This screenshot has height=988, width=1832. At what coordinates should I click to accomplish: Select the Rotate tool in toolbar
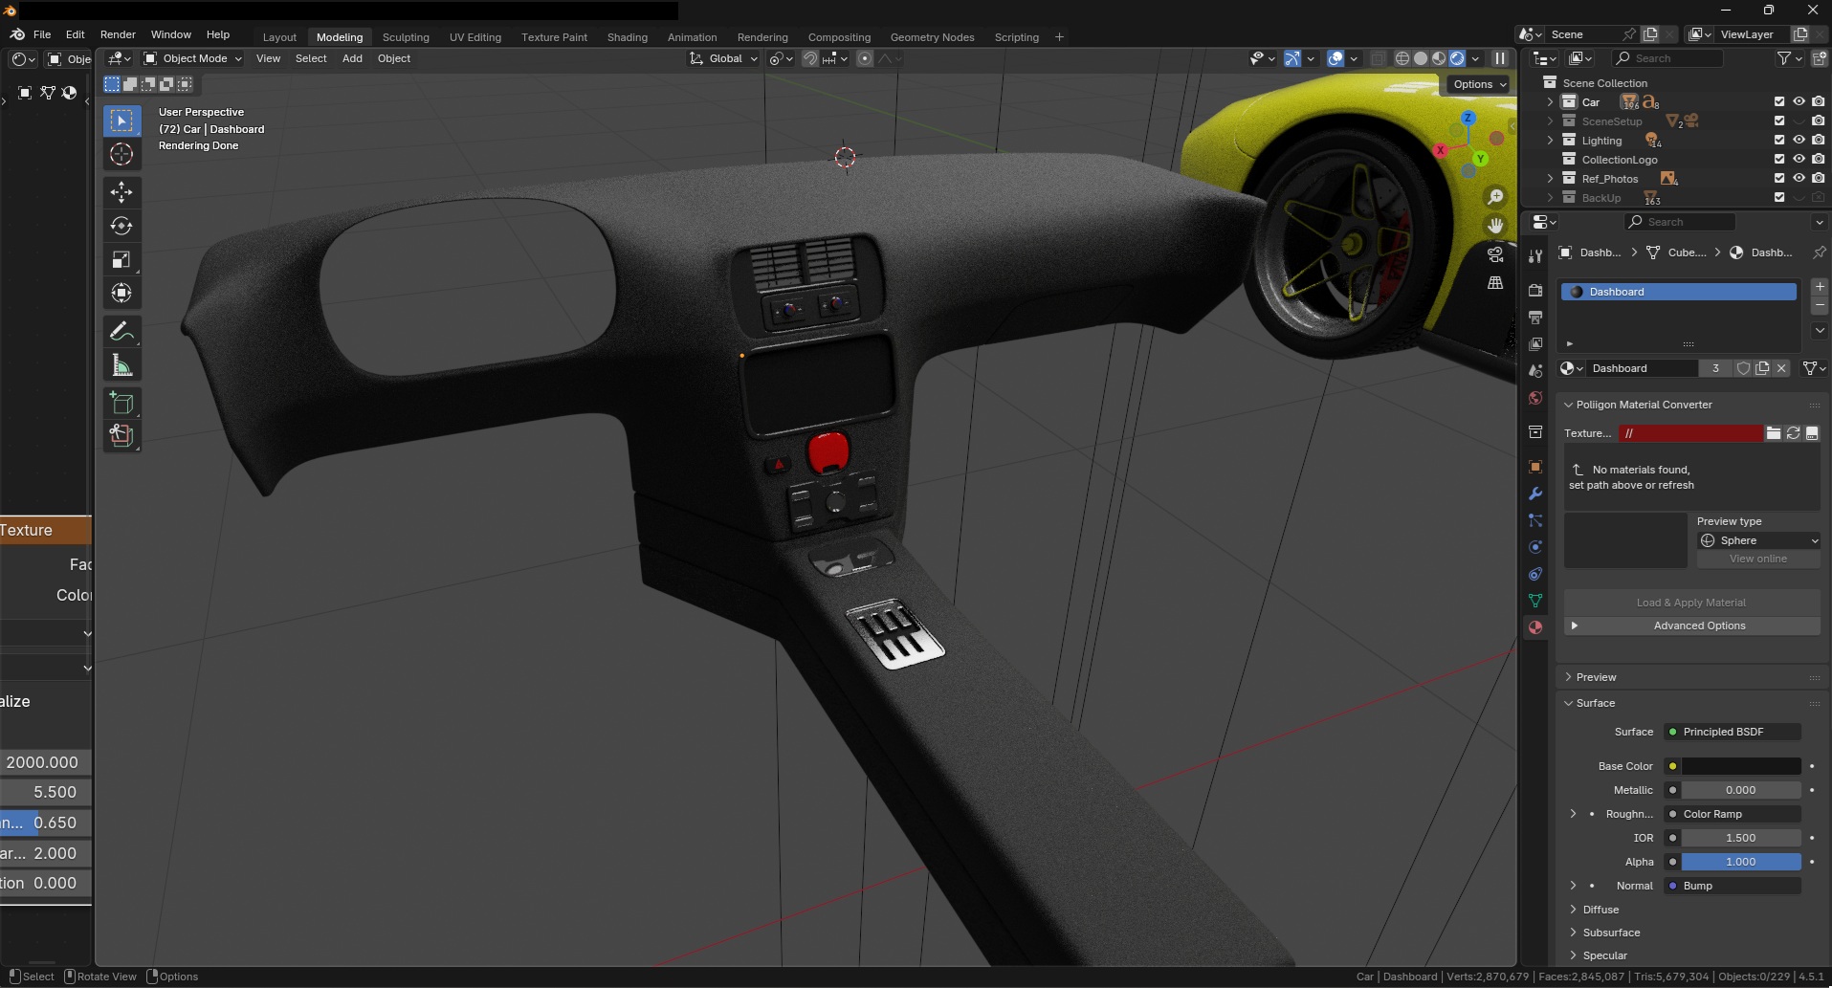click(x=121, y=226)
